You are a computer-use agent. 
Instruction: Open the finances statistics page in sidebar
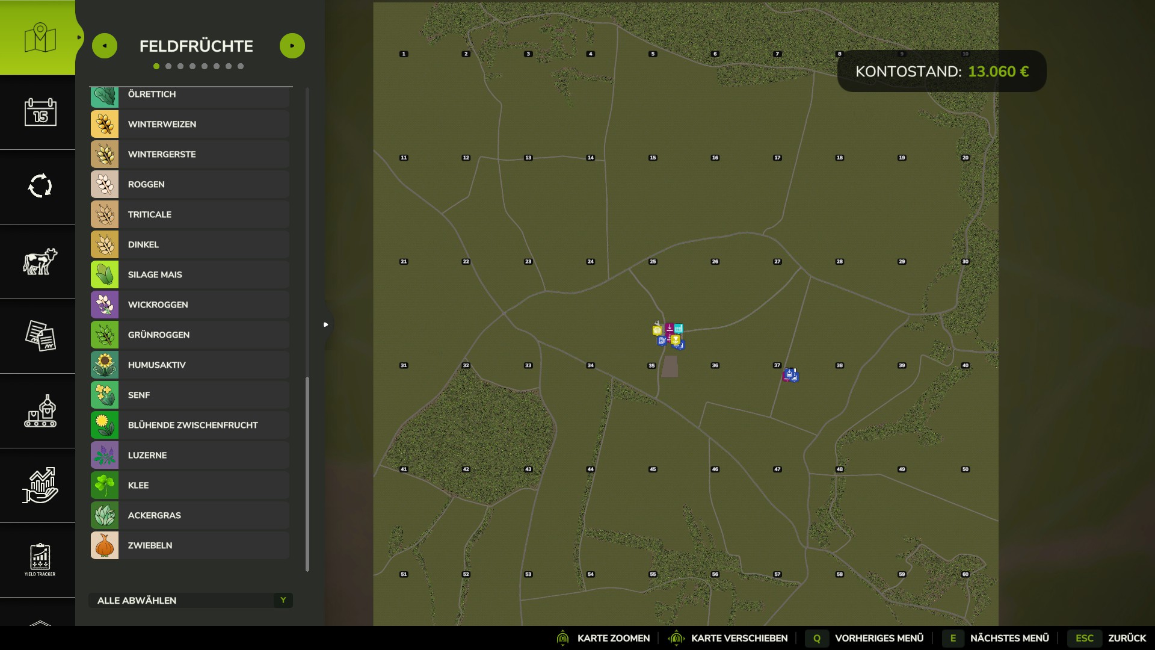point(40,485)
